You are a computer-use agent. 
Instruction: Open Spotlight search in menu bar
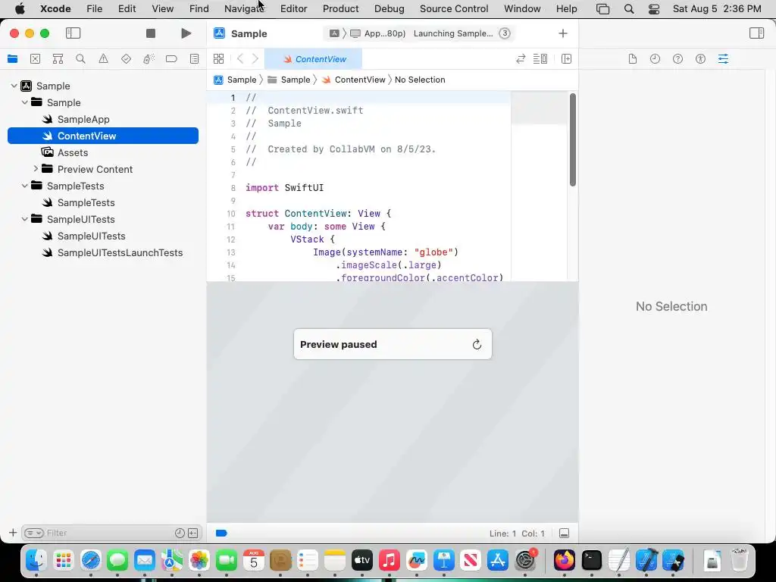629,8
